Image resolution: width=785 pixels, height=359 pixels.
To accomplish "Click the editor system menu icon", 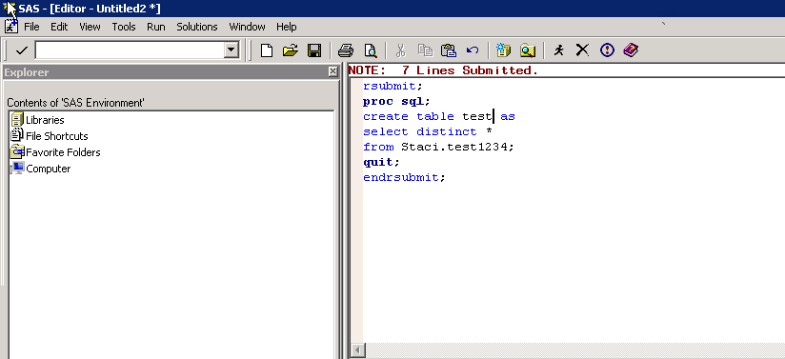I will 11,26.
